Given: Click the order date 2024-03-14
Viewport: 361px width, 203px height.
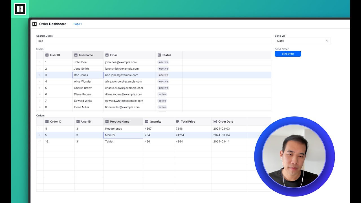Looking at the screenshot, I should tap(229, 142).
